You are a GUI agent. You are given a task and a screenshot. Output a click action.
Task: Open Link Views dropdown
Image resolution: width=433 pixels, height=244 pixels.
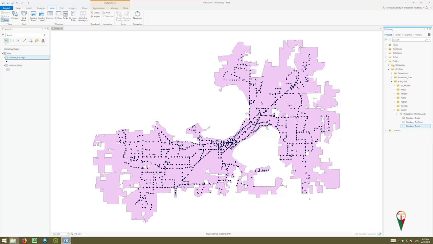click(x=24, y=16)
